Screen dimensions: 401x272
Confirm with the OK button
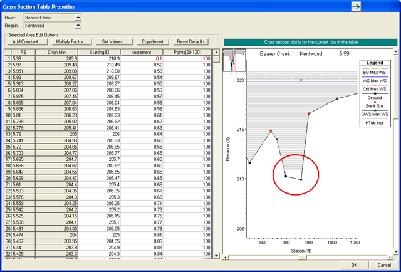tap(354, 265)
